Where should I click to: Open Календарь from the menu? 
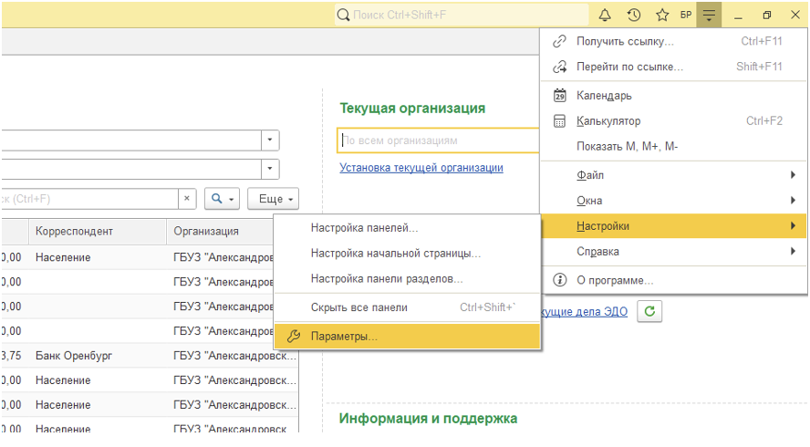click(x=673, y=96)
